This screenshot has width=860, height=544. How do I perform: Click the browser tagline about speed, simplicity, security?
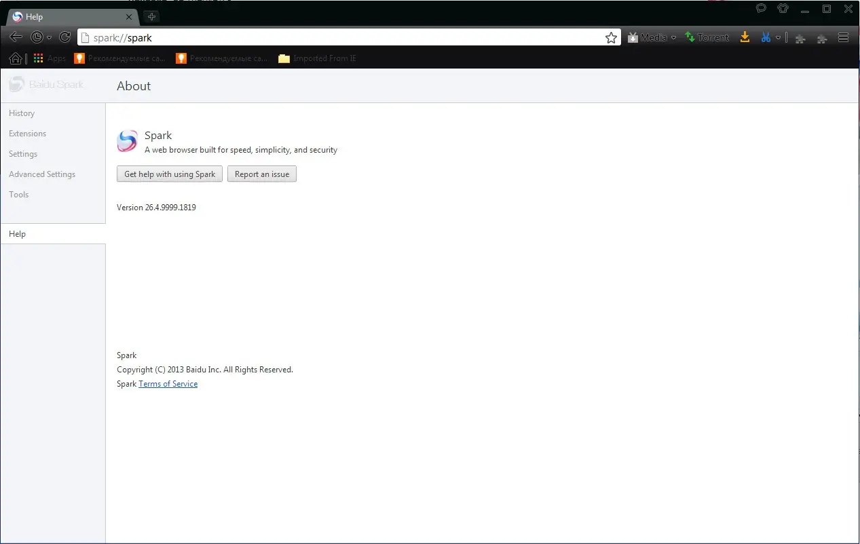[x=241, y=150]
